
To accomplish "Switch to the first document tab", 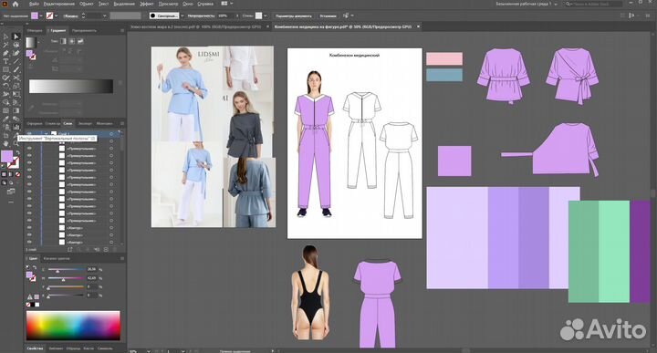I will 195,26.
